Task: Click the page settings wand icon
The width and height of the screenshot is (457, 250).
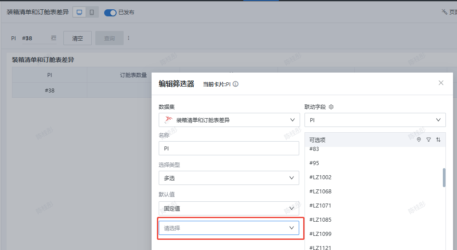Action: point(444,12)
